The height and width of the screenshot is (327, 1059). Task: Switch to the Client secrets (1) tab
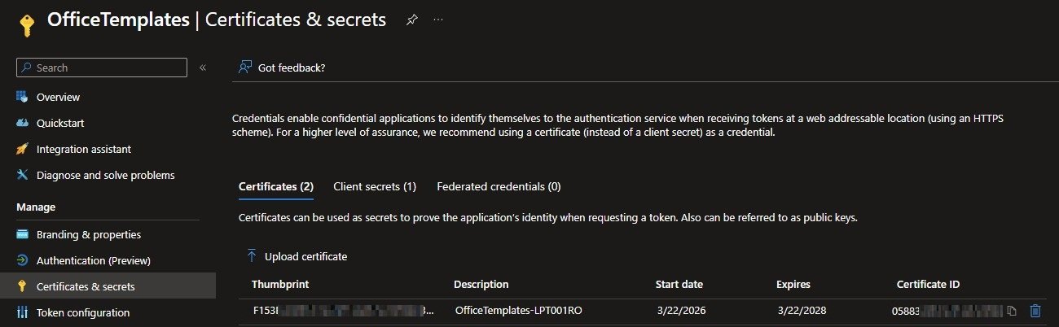pos(375,186)
